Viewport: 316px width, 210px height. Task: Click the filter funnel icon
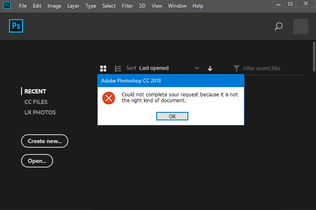[x=236, y=69]
